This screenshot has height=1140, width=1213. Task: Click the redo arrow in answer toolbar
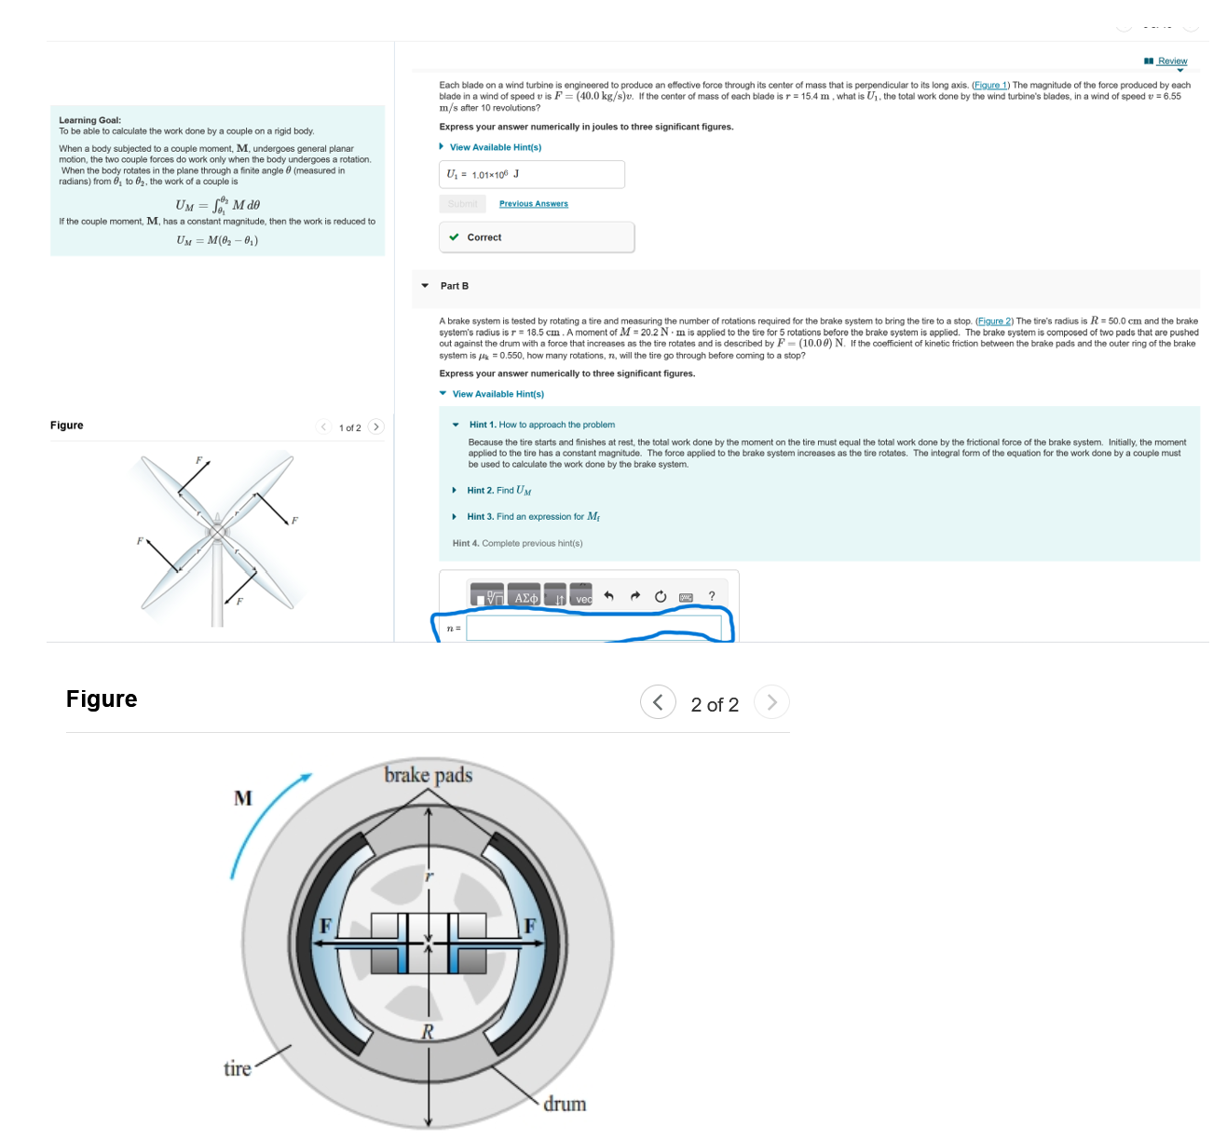(x=635, y=596)
